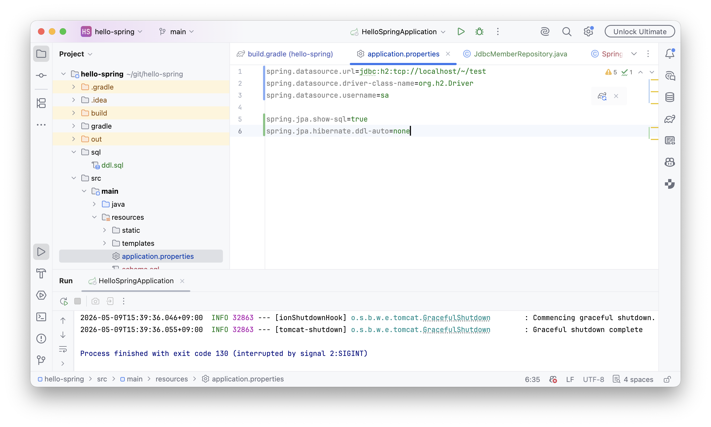Open the Git tool window icon

pos(41,360)
